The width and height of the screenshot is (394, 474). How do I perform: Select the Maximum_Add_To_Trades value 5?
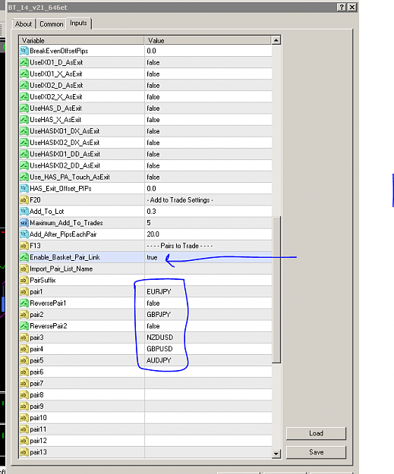point(149,223)
